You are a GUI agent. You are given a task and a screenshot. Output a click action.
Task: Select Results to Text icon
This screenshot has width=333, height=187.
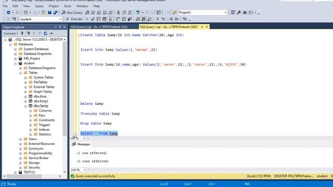pos(137,19)
